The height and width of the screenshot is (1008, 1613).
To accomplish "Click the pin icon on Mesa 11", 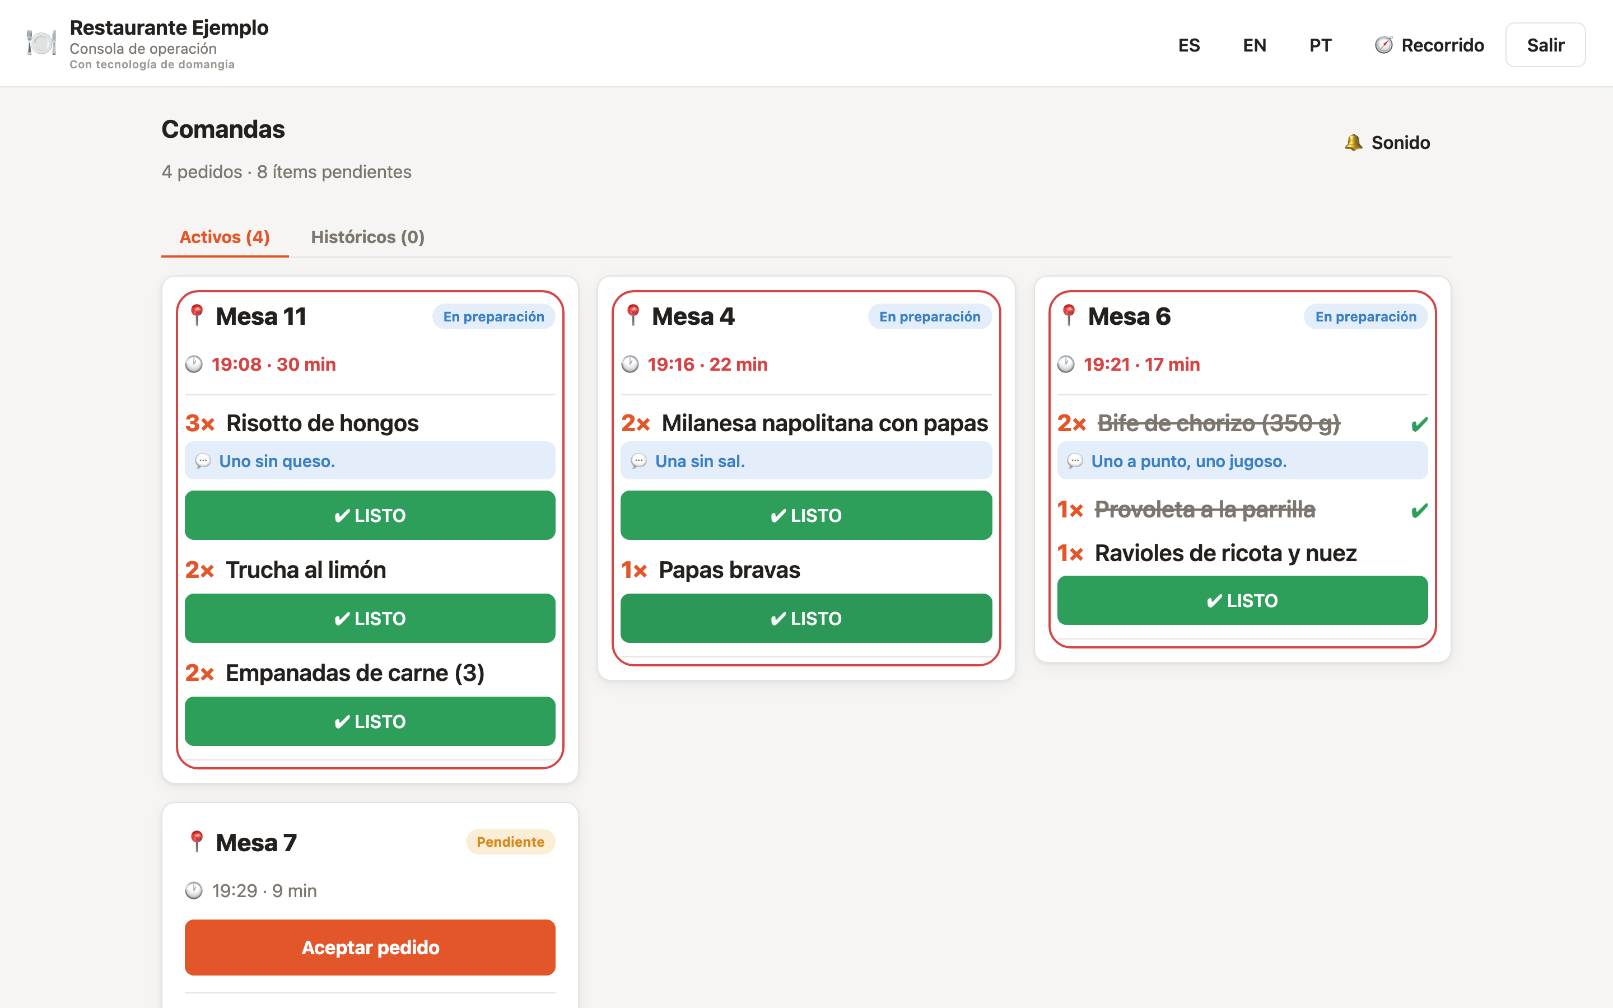I will click(197, 315).
